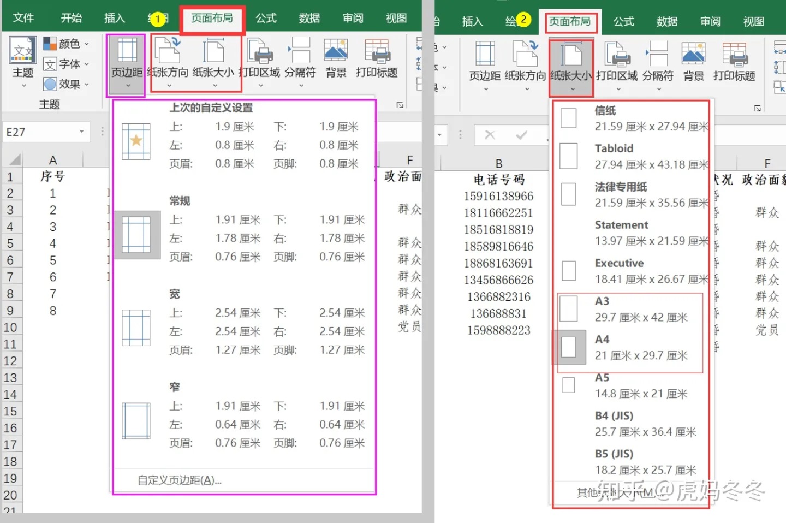Open 效果 theme effects in left window

pyautogui.click(x=66, y=84)
